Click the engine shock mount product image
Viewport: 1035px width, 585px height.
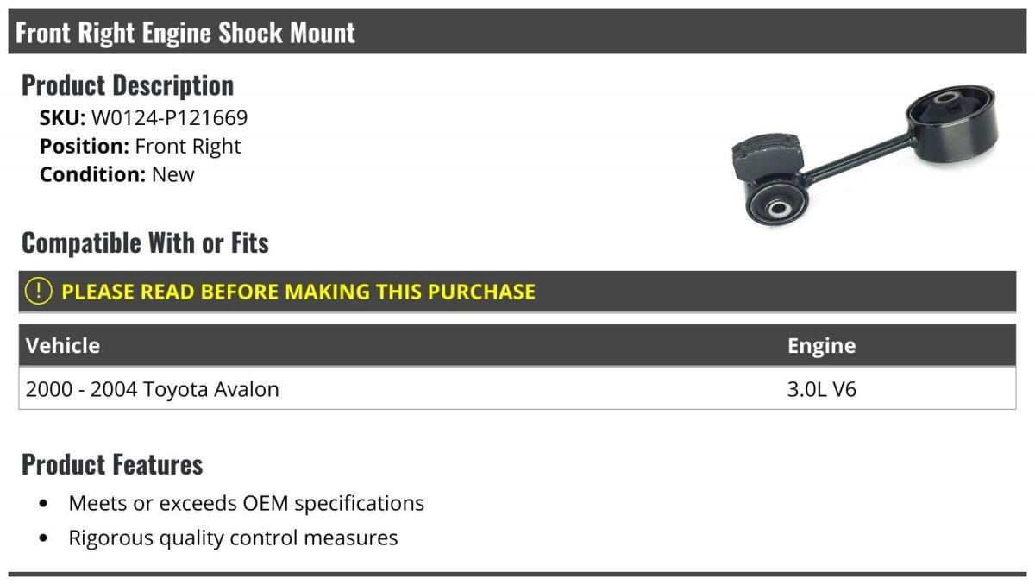[863, 157]
